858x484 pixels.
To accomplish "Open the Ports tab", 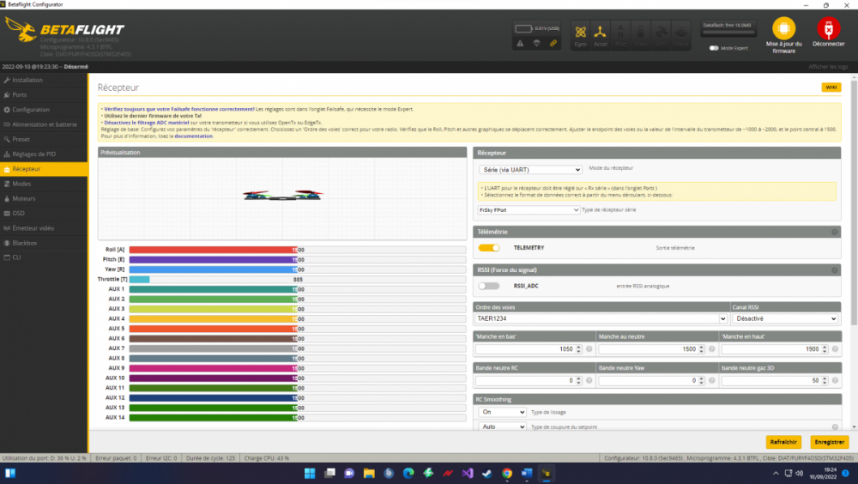I will pos(44,94).
